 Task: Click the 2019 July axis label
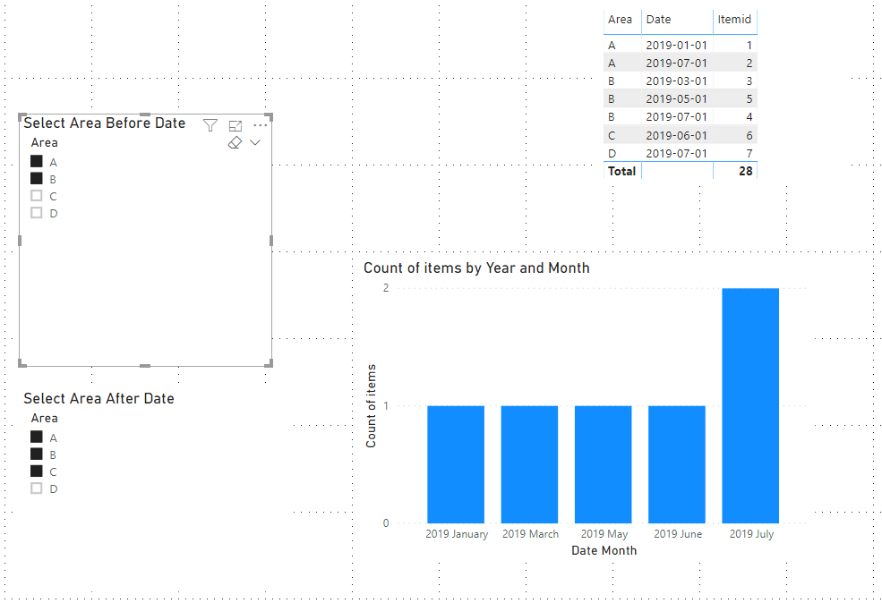click(x=751, y=534)
